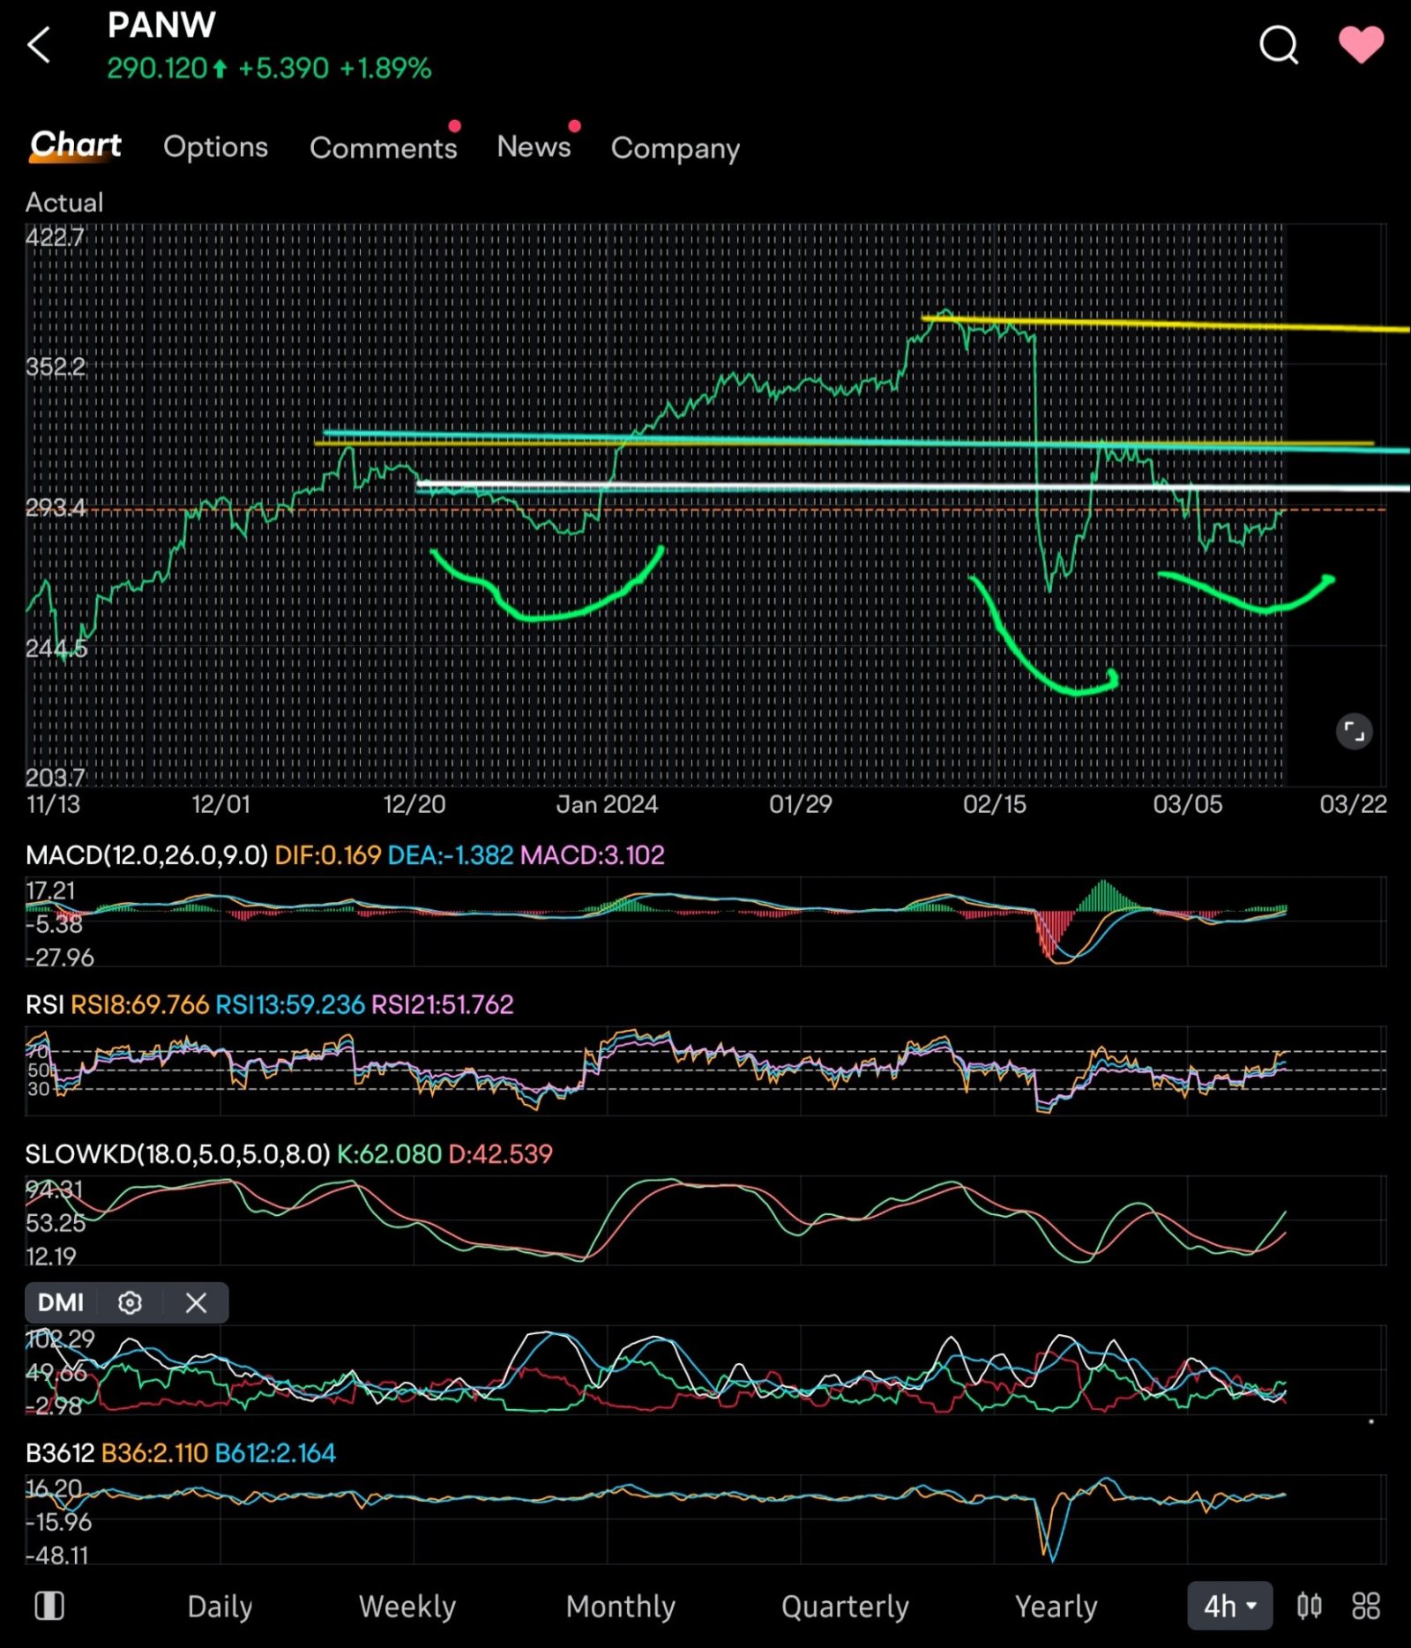
Task: Tap the 422.7 price axis label
Action: (x=55, y=237)
